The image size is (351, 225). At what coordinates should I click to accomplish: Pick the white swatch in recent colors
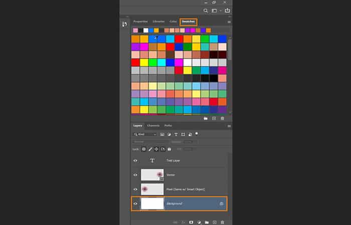[x=146, y=30]
